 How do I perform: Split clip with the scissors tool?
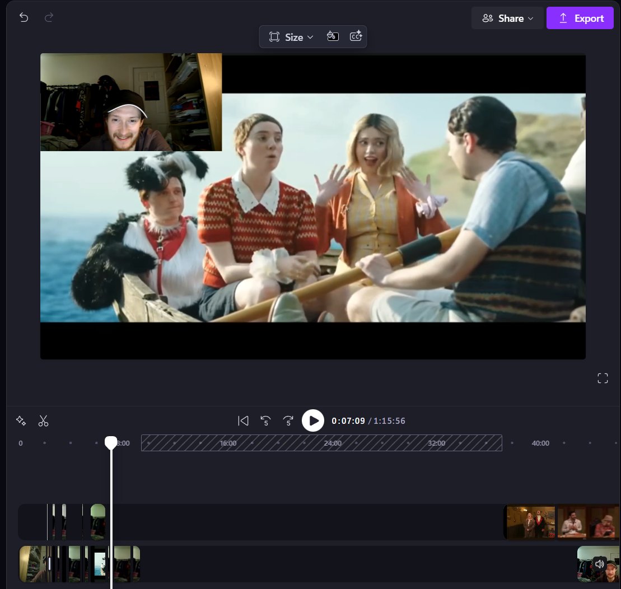pos(43,420)
